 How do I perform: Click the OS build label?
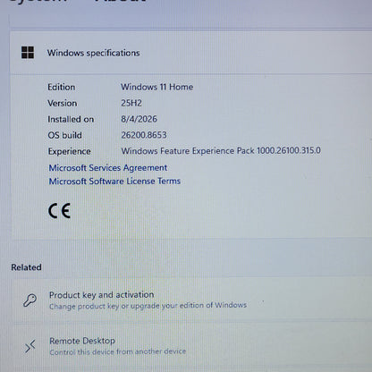[64, 135]
